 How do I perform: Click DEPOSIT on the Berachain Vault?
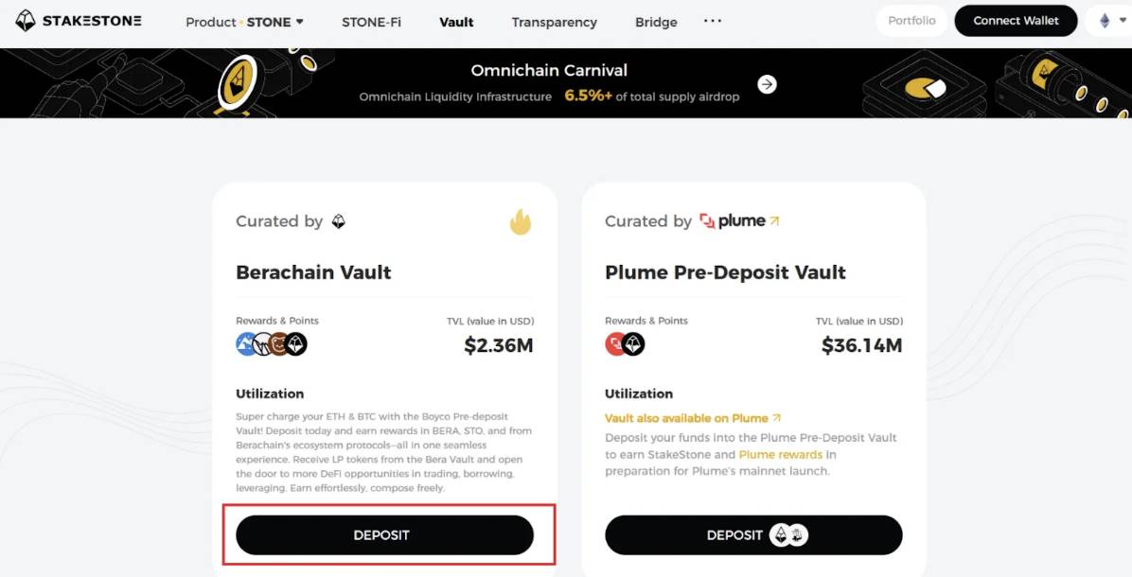[x=384, y=535]
